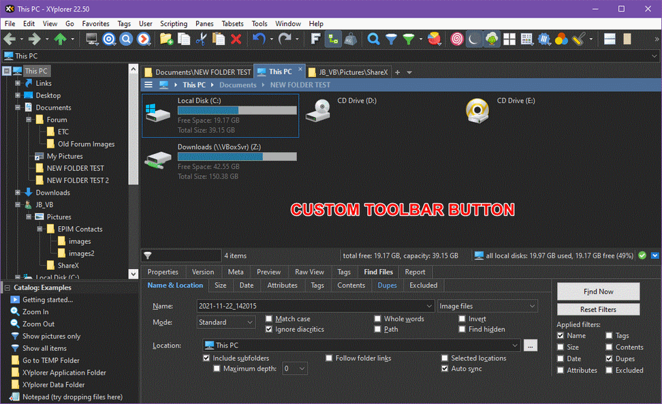This screenshot has width=662, height=404.
Task: Expand the Links tree node
Action: [x=18, y=83]
